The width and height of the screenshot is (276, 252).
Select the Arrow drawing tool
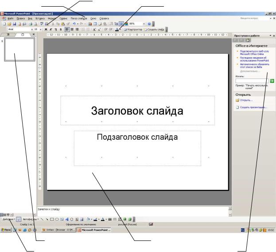tap(47, 219)
